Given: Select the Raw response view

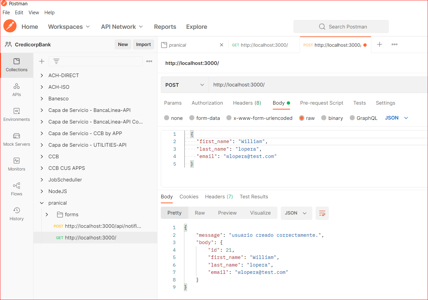Looking at the screenshot, I should click(200, 213).
